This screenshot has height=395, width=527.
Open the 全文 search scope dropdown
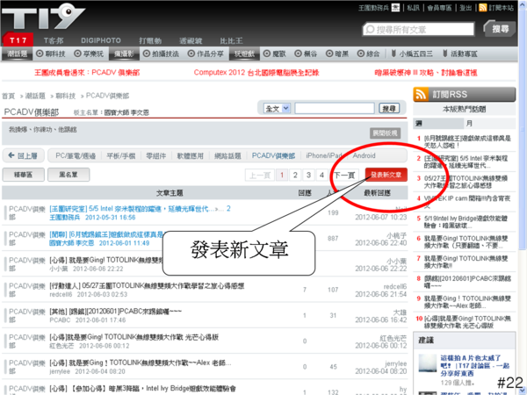pyautogui.click(x=278, y=108)
